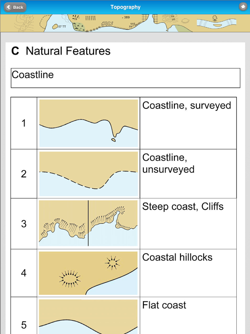Select the Coastline section header box
Viewport: 250px width, 334px height.
[125, 78]
